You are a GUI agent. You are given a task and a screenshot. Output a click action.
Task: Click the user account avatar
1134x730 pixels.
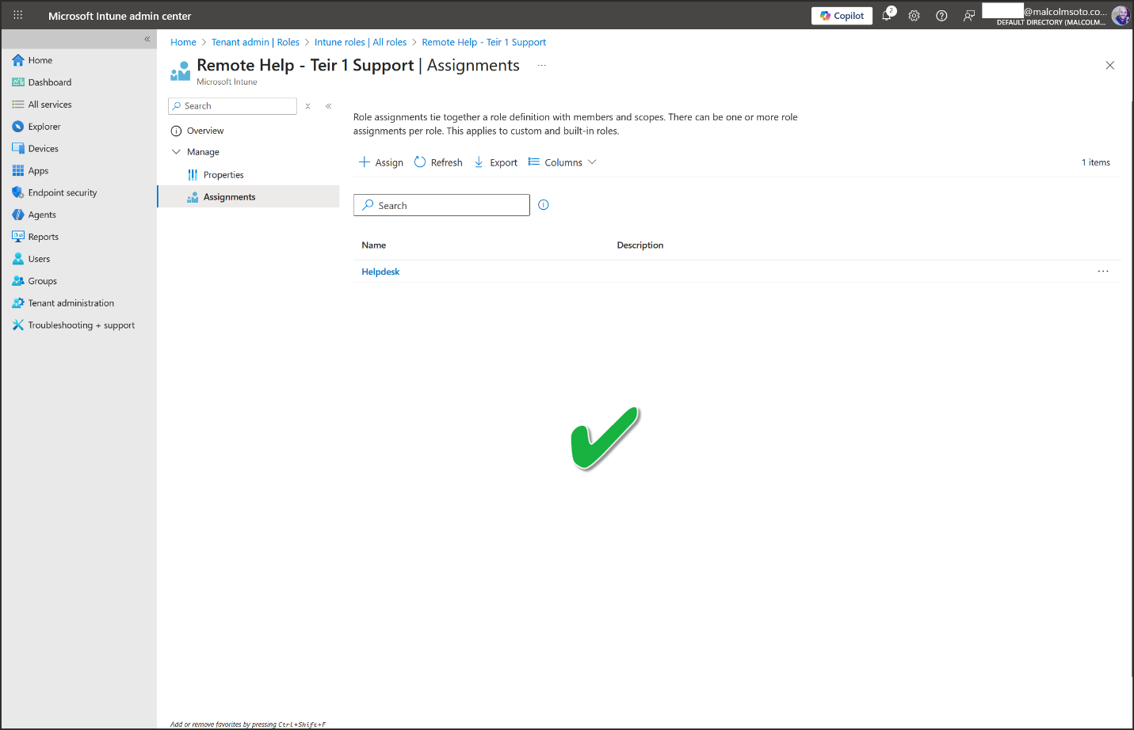pyautogui.click(x=1120, y=16)
